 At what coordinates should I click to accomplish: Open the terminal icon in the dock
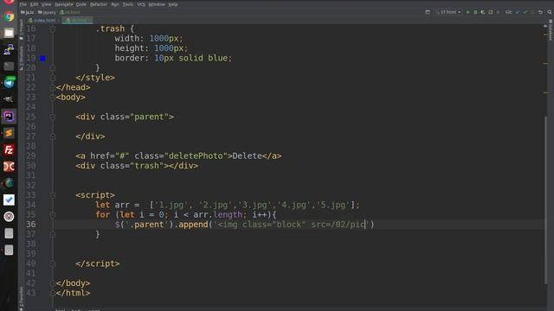click(9, 66)
